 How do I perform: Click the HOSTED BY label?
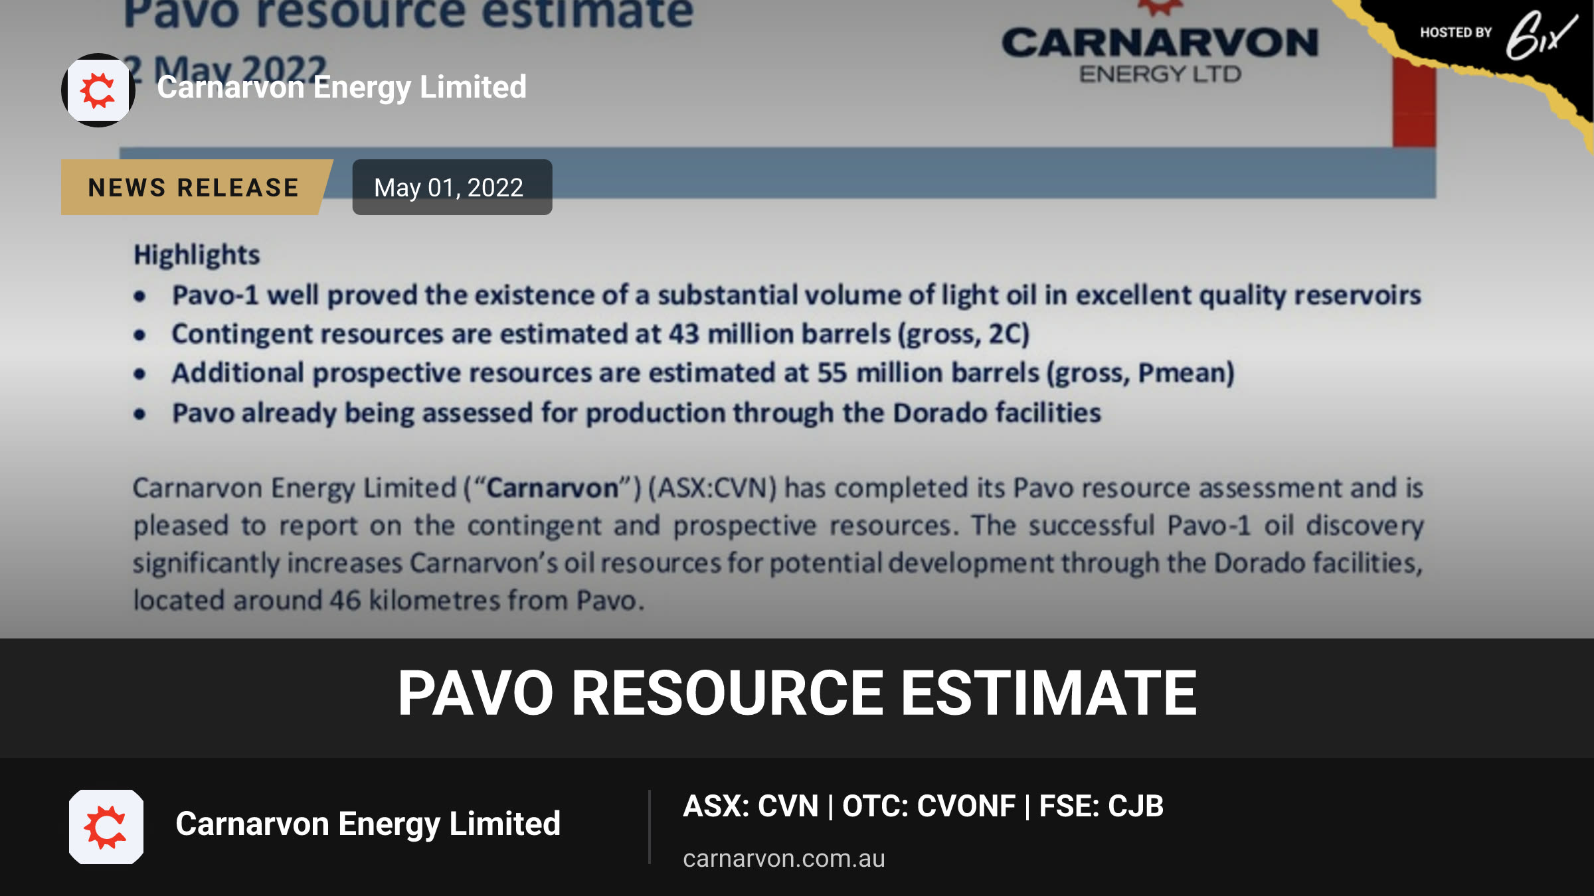(x=1456, y=33)
